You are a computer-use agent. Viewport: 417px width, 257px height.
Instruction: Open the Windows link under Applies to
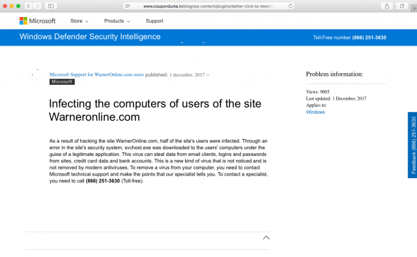click(x=315, y=112)
